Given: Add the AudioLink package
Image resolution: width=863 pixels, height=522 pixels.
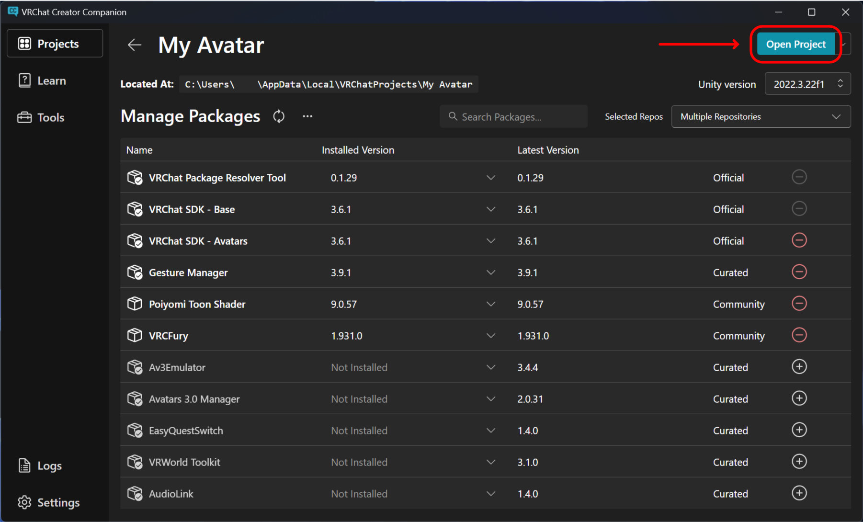Looking at the screenshot, I should [799, 493].
